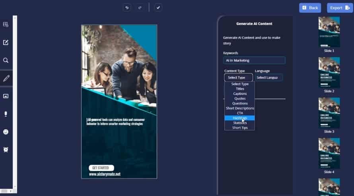Click the alarm clock icon in sidebar
The height and width of the screenshot is (196, 354).
[6, 150]
